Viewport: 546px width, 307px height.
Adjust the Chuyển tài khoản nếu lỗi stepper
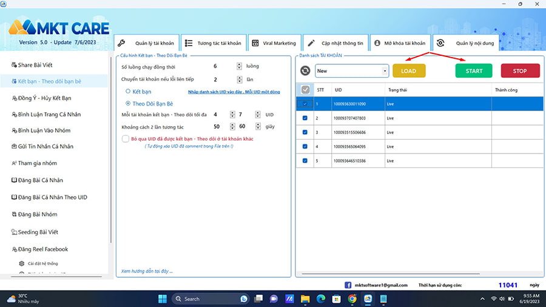click(240, 79)
